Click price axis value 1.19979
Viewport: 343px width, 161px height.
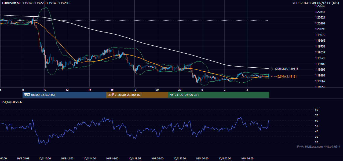pos(320,35)
